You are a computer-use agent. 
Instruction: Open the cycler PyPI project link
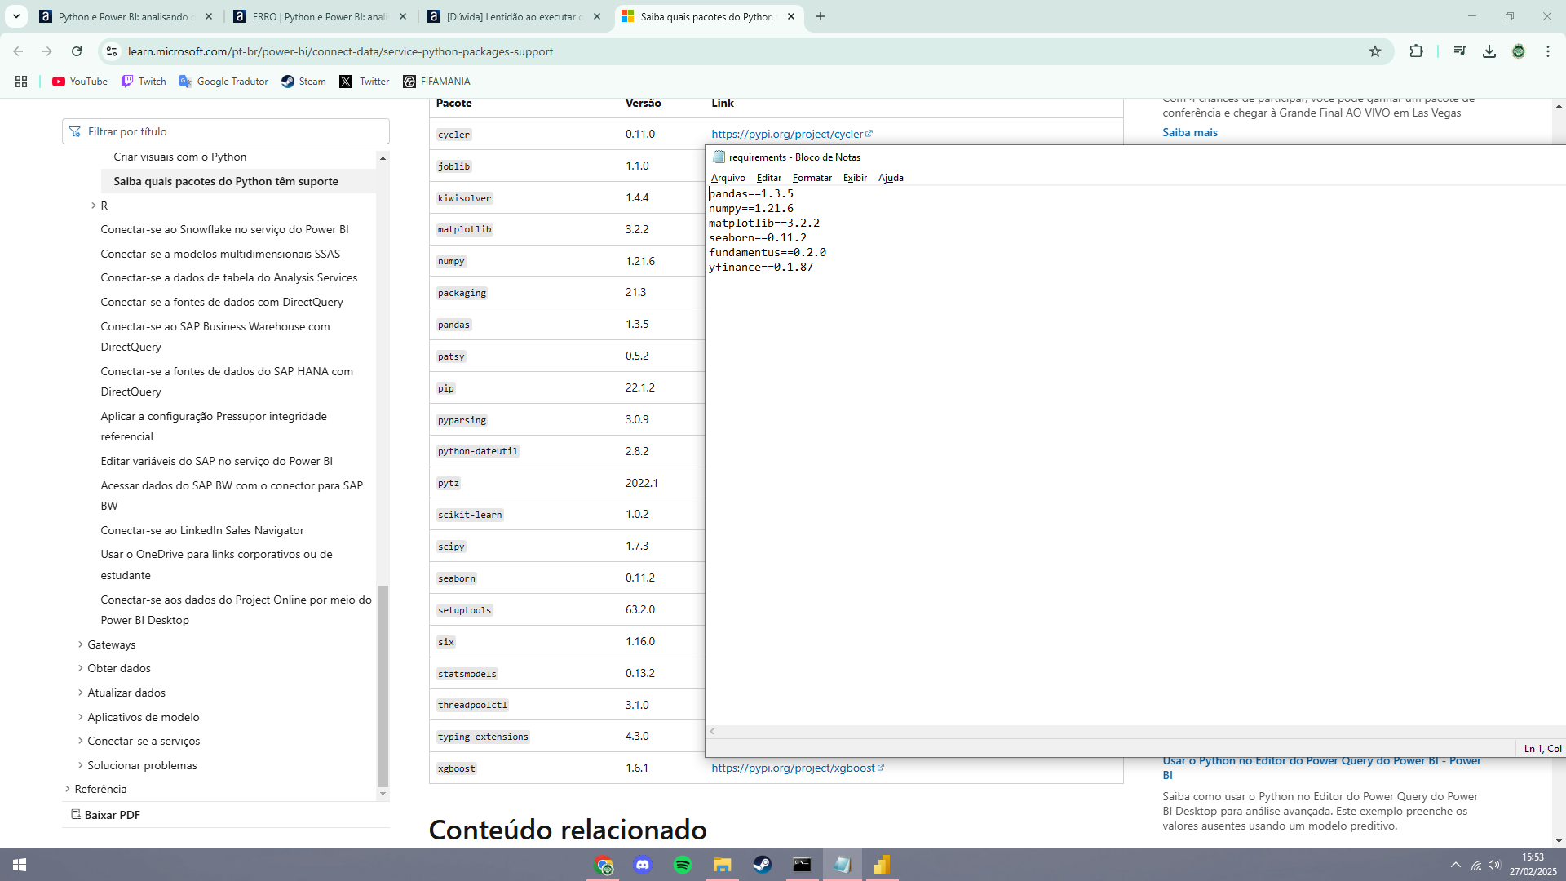point(791,134)
